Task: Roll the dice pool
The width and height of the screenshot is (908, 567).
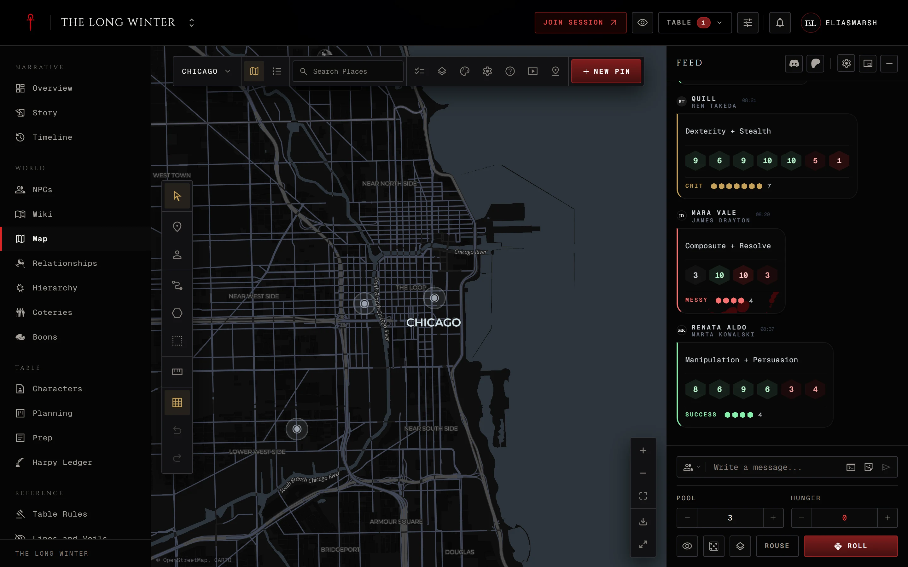Action: tap(851, 546)
